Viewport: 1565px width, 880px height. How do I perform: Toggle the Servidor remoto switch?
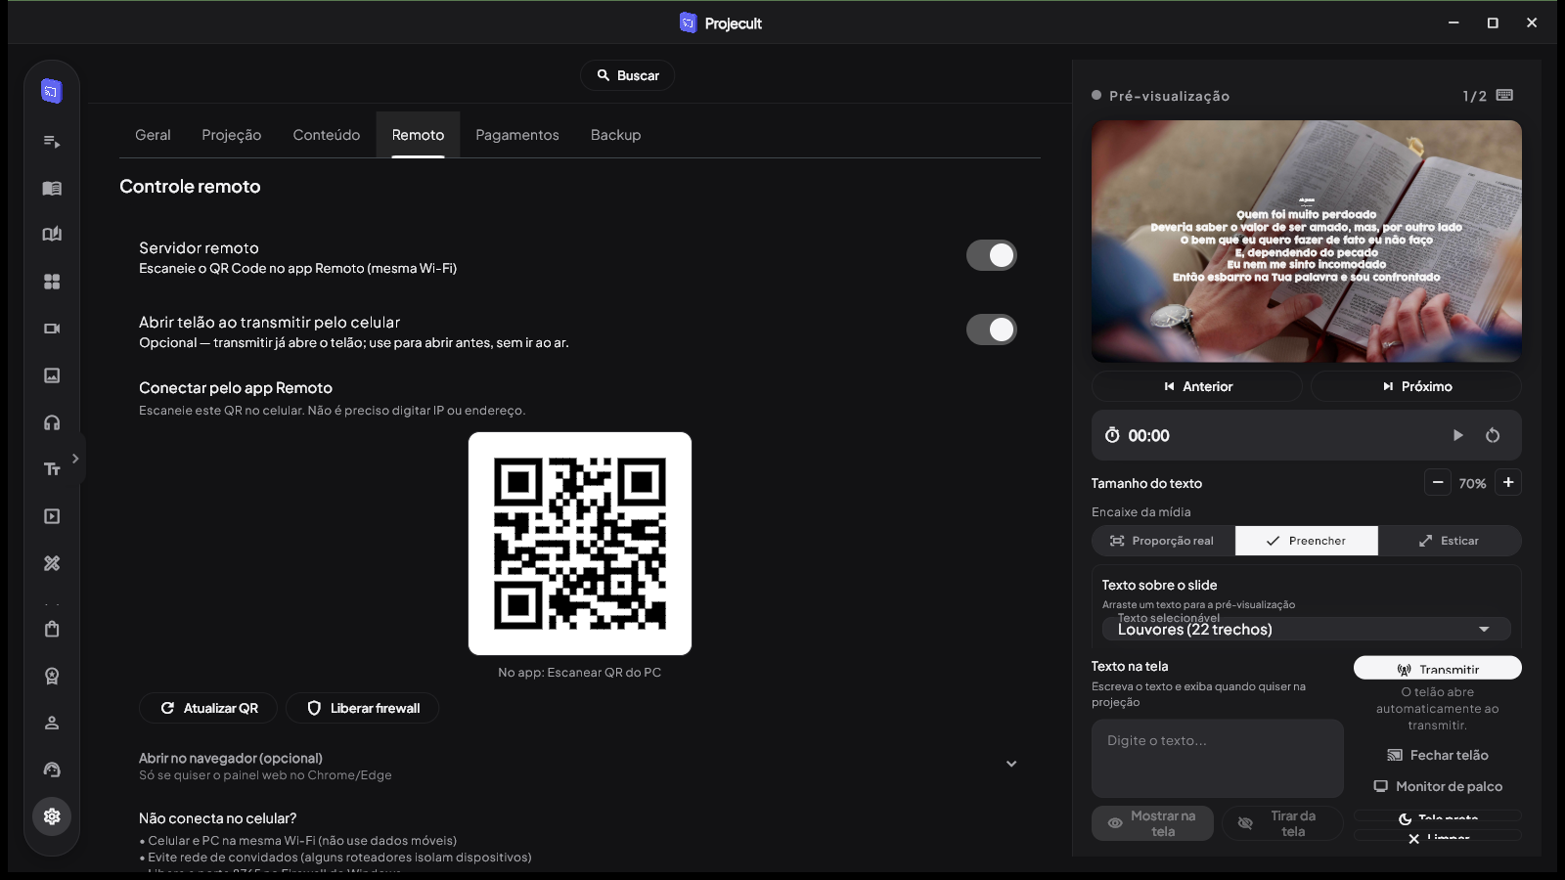[992, 255]
